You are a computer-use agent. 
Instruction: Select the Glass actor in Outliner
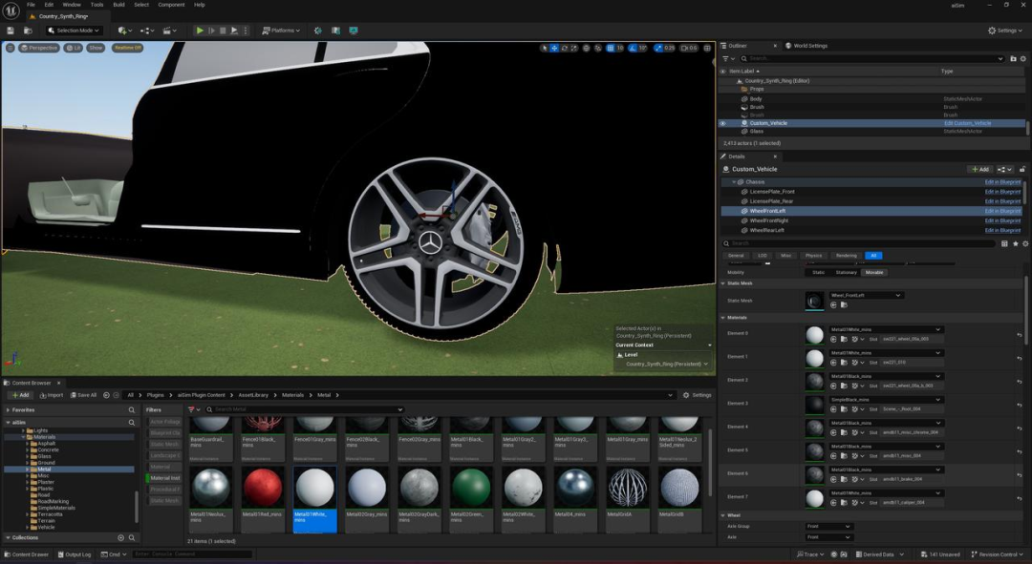(756, 131)
